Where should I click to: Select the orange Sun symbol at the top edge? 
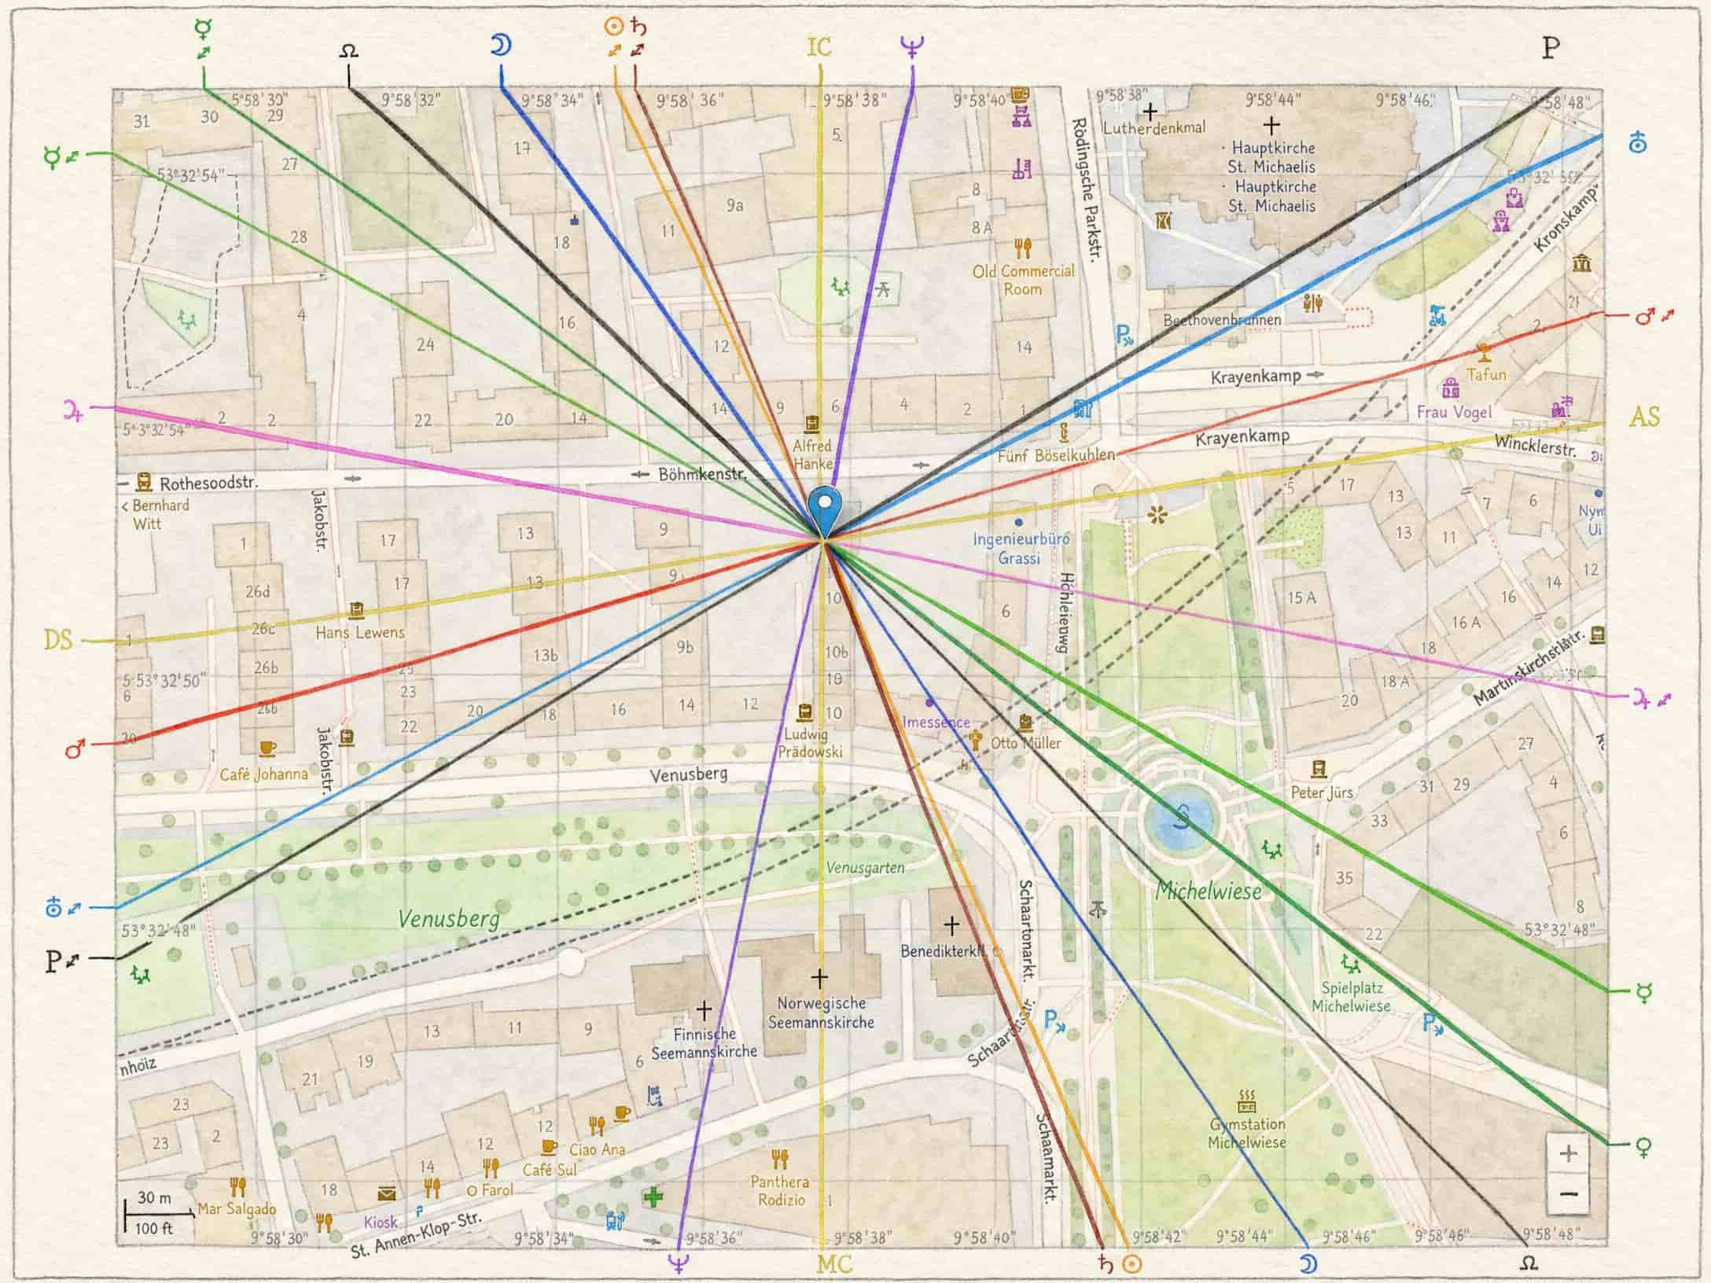pos(613,28)
